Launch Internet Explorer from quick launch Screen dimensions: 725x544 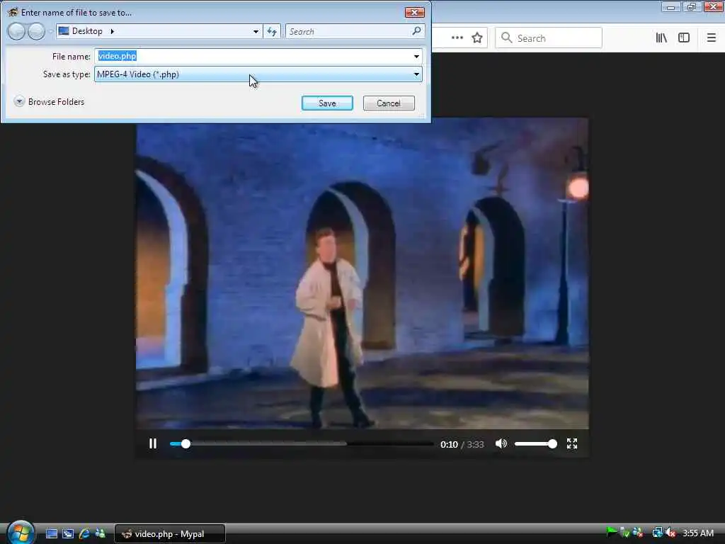pos(84,534)
